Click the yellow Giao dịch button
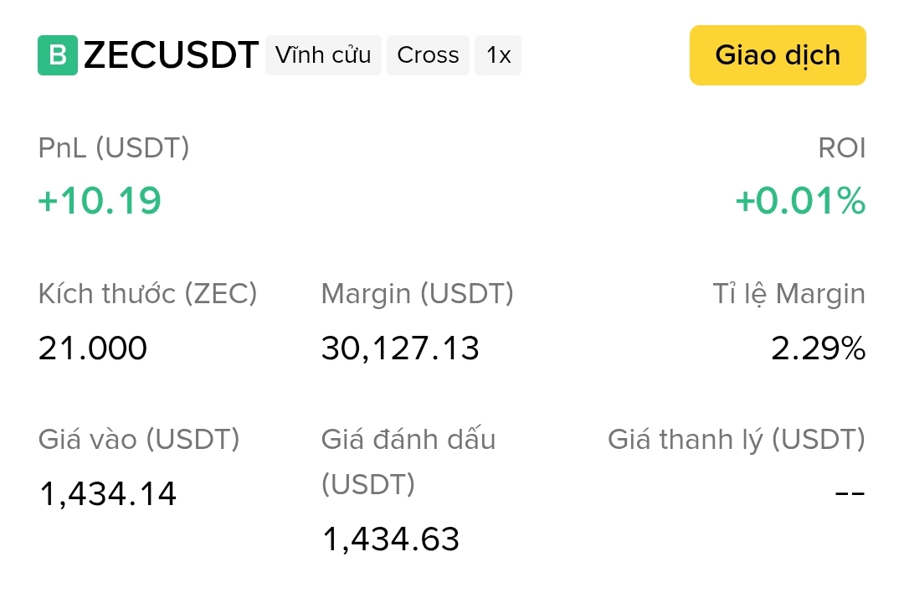 tap(778, 55)
